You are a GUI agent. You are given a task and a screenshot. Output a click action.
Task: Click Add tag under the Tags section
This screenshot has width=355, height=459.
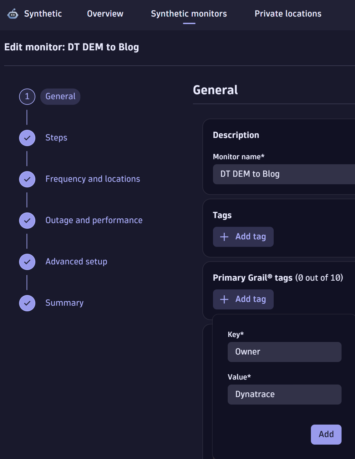click(243, 237)
